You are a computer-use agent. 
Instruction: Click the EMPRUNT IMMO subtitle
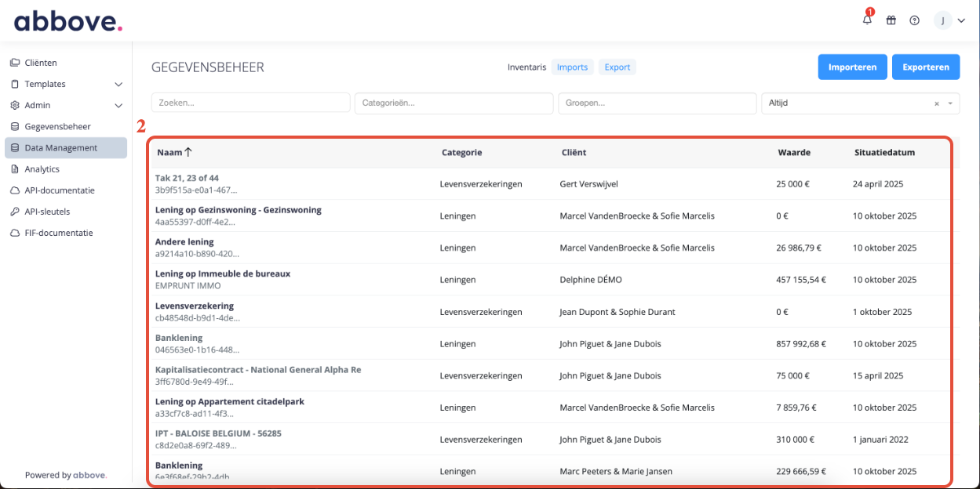pos(188,286)
